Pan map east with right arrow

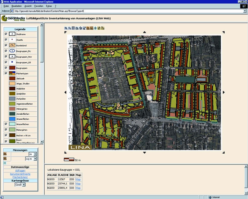pyautogui.click(x=224, y=92)
